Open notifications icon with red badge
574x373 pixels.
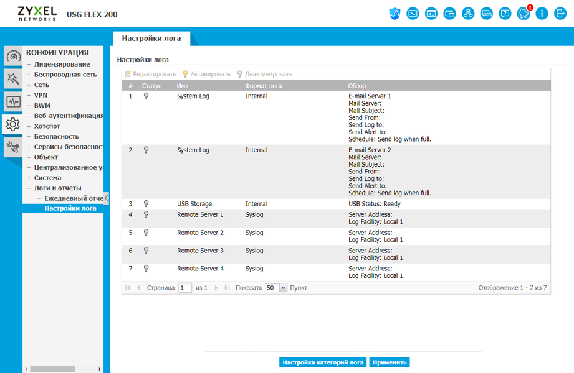(x=524, y=14)
